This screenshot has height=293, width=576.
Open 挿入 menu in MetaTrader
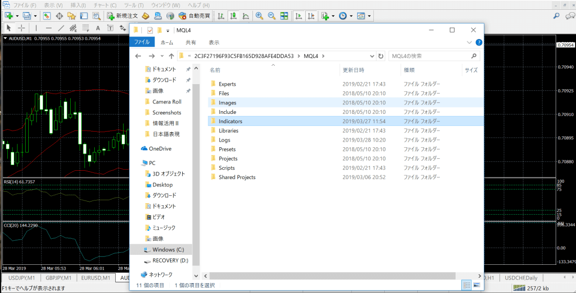(78, 6)
